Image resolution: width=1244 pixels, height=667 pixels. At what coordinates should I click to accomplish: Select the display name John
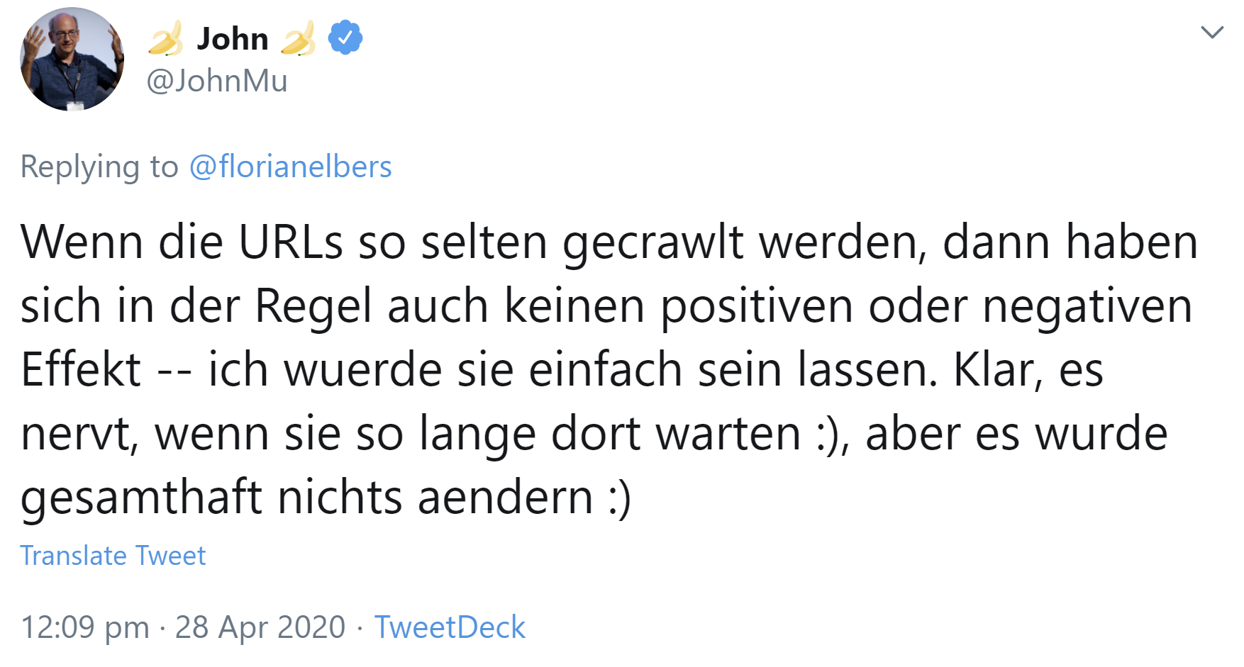click(x=234, y=38)
